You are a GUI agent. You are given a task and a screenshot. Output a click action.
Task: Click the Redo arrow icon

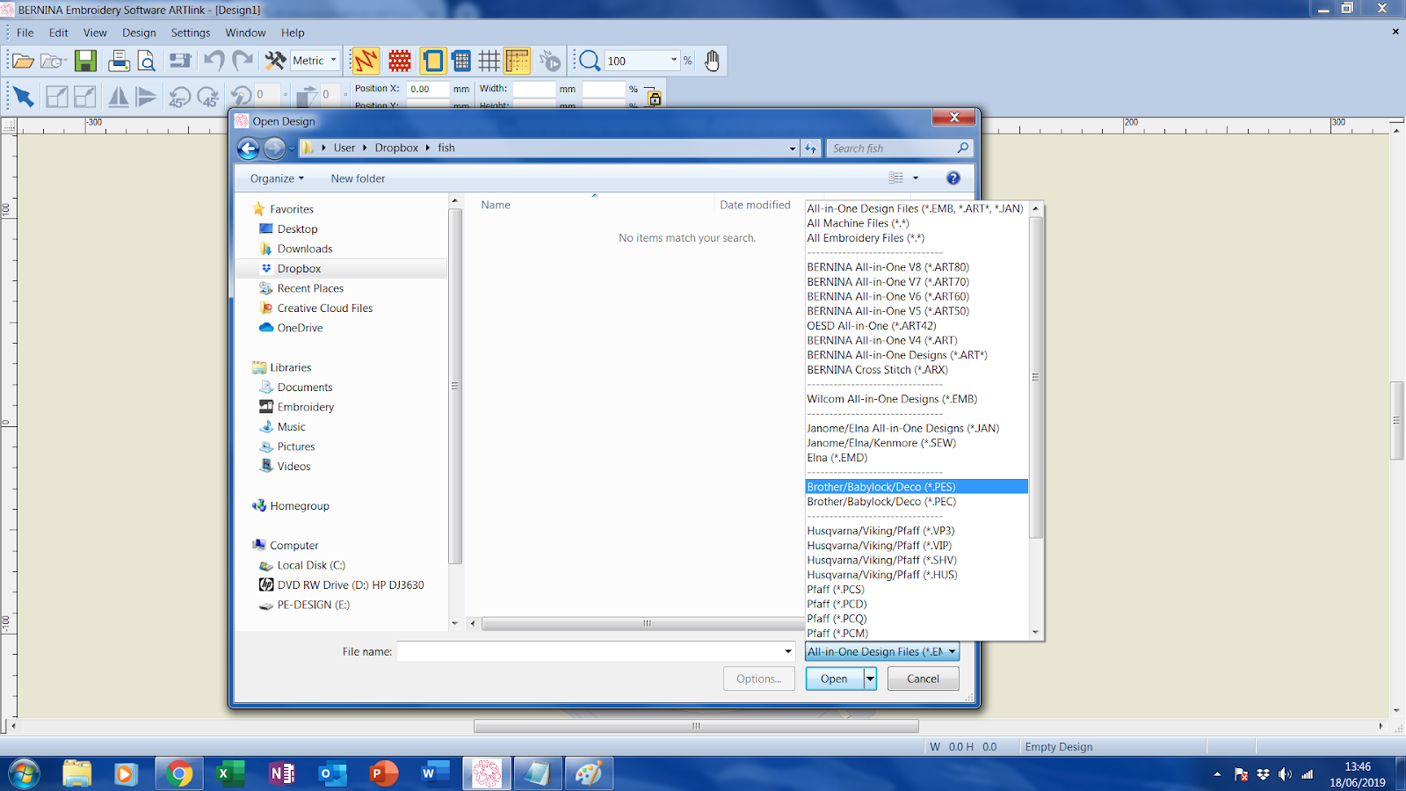(243, 61)
